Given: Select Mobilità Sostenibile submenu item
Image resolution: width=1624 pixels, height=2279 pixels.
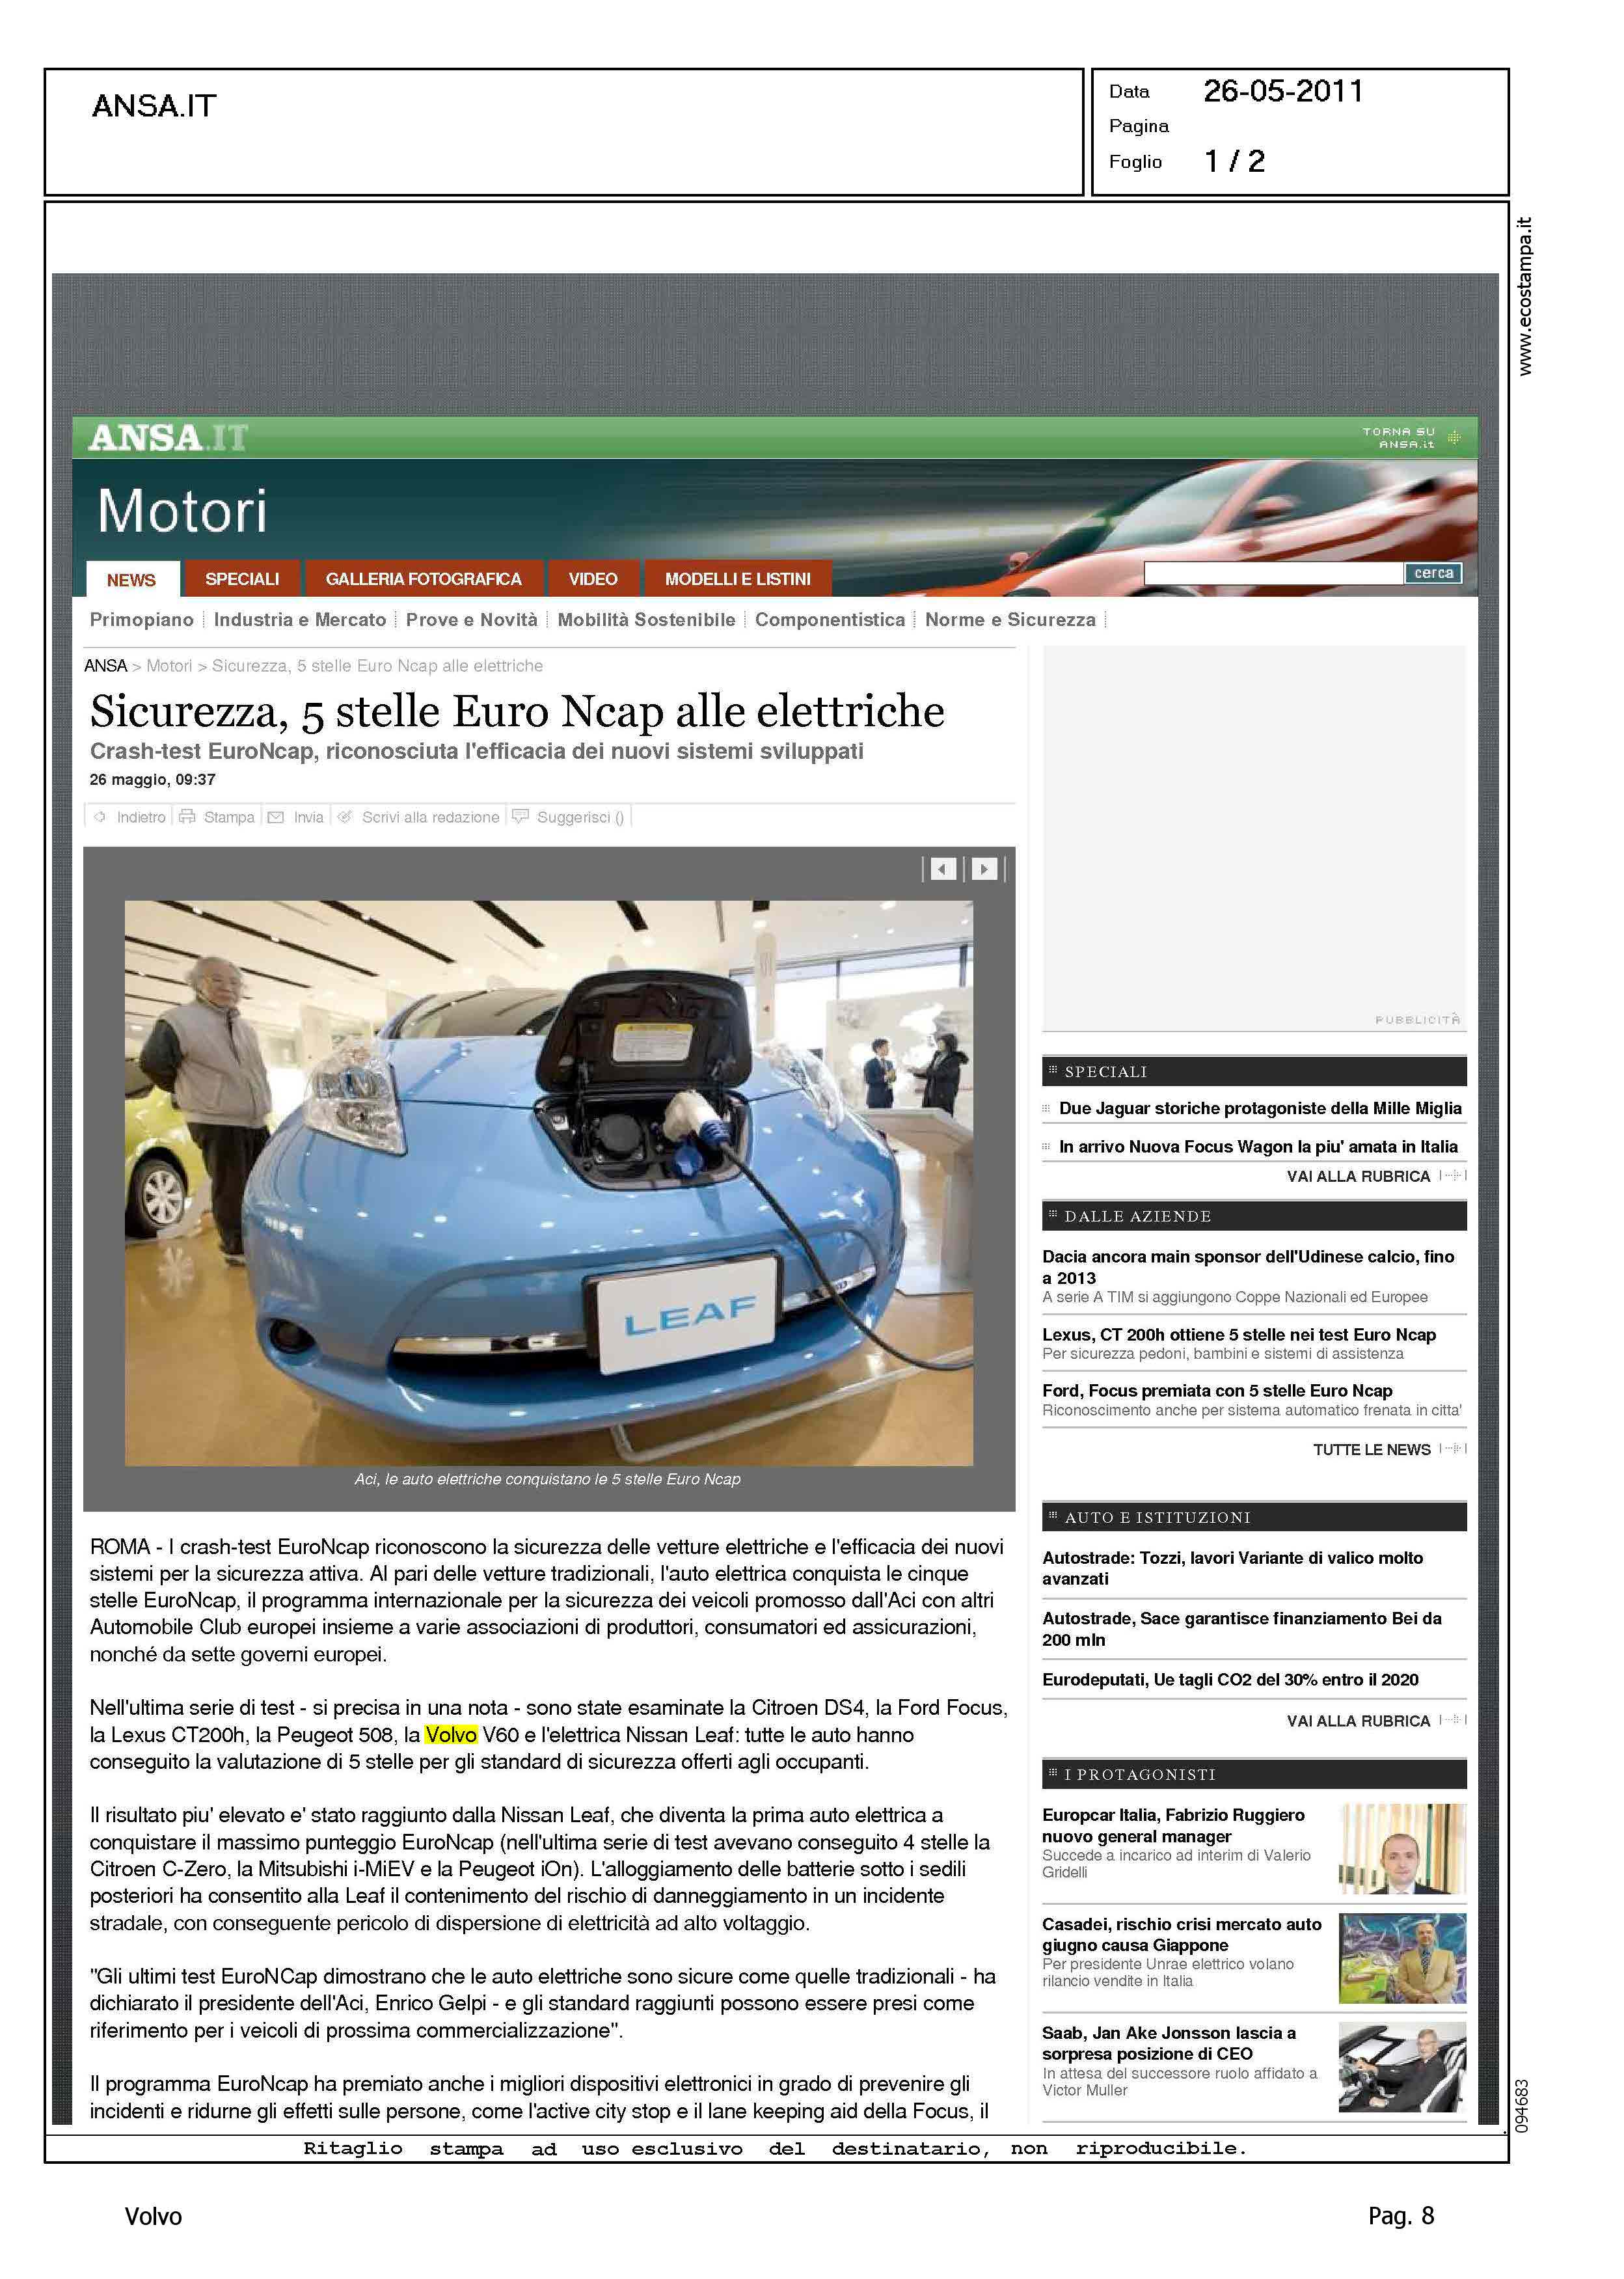Looking at the screenshot, I should coord(646,620).
